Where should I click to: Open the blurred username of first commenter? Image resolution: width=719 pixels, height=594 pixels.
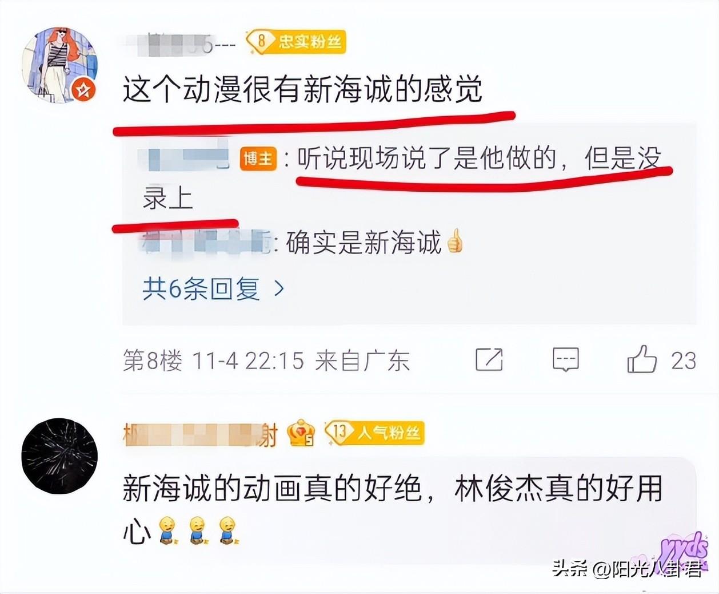179,43
